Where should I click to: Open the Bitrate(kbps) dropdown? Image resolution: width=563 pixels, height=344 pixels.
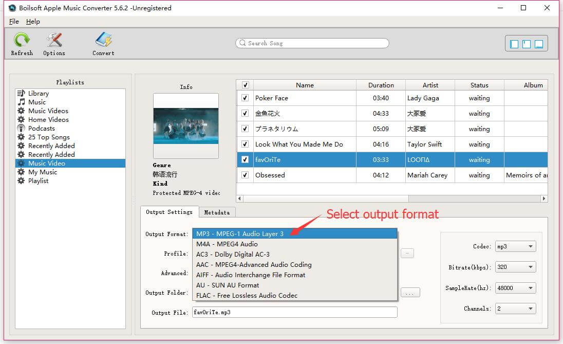click(515, 267)
